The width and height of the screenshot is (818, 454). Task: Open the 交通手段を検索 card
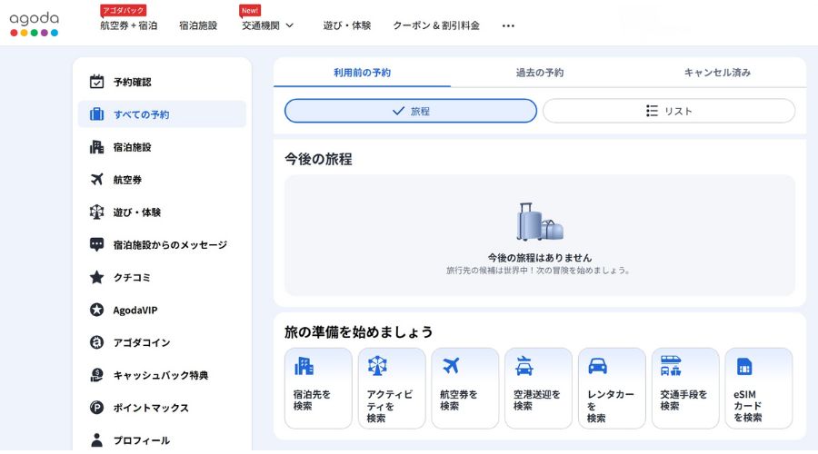coord(685,389)
